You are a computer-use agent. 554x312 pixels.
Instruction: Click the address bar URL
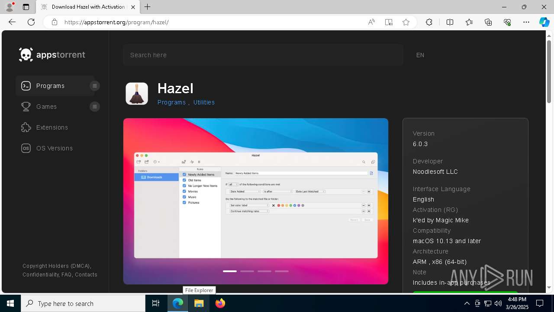(x=116, y=22)
